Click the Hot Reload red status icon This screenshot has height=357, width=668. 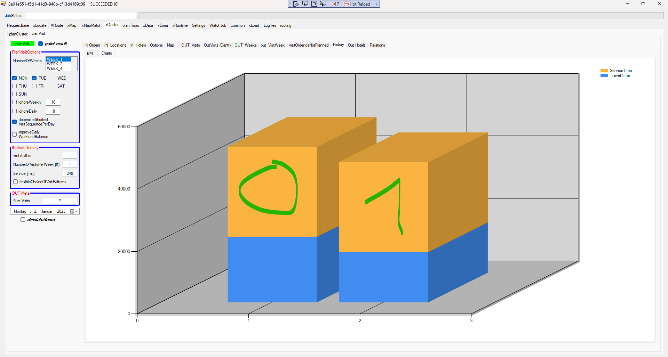[346, 4]
